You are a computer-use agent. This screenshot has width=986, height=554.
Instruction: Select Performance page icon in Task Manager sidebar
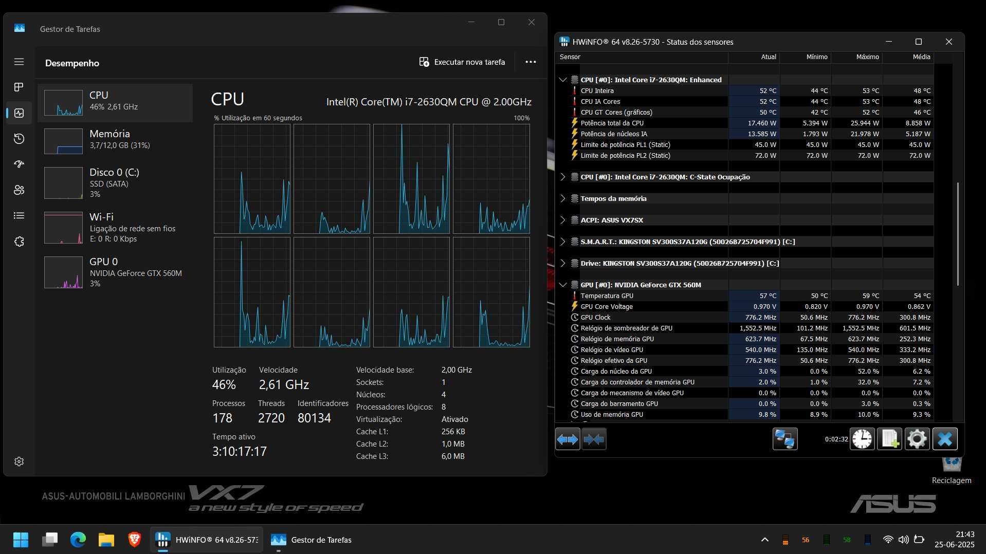(19, 113)
